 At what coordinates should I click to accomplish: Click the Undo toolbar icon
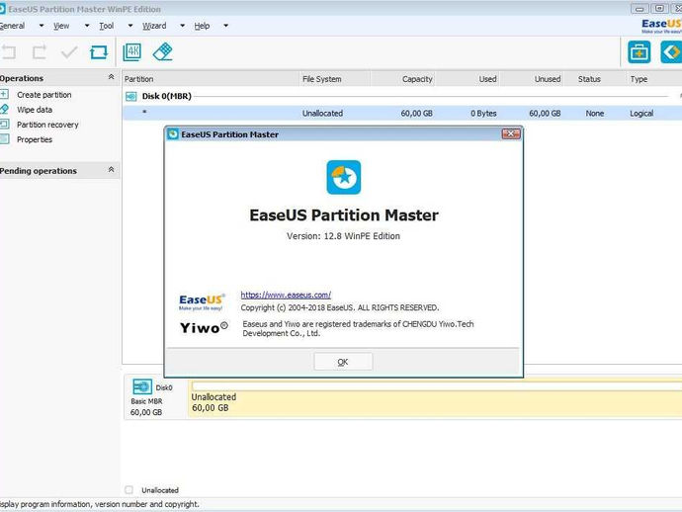8,52
